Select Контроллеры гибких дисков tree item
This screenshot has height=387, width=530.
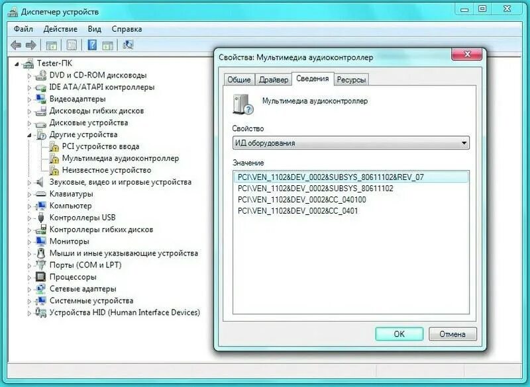coord(101,230)
